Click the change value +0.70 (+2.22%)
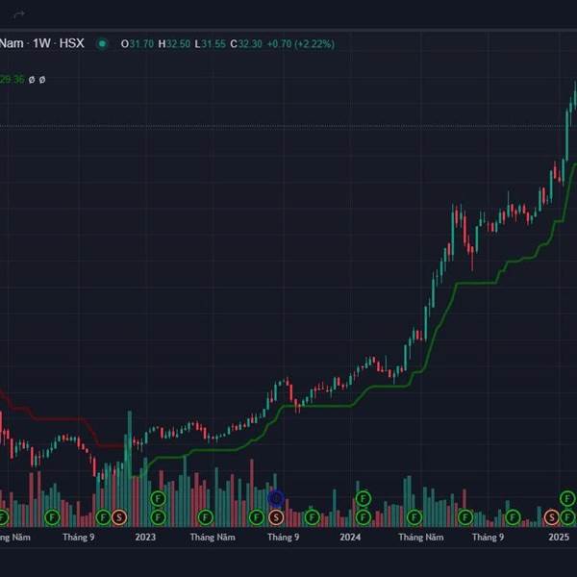577x577 pixels. point(301,44)
